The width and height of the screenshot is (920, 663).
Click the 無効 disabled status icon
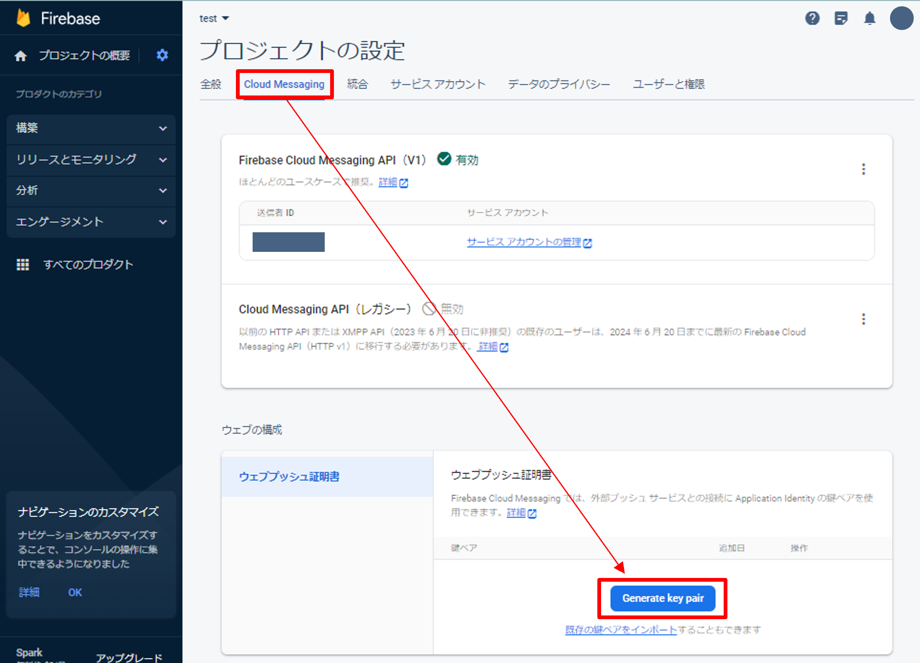(x=429, y=309)
